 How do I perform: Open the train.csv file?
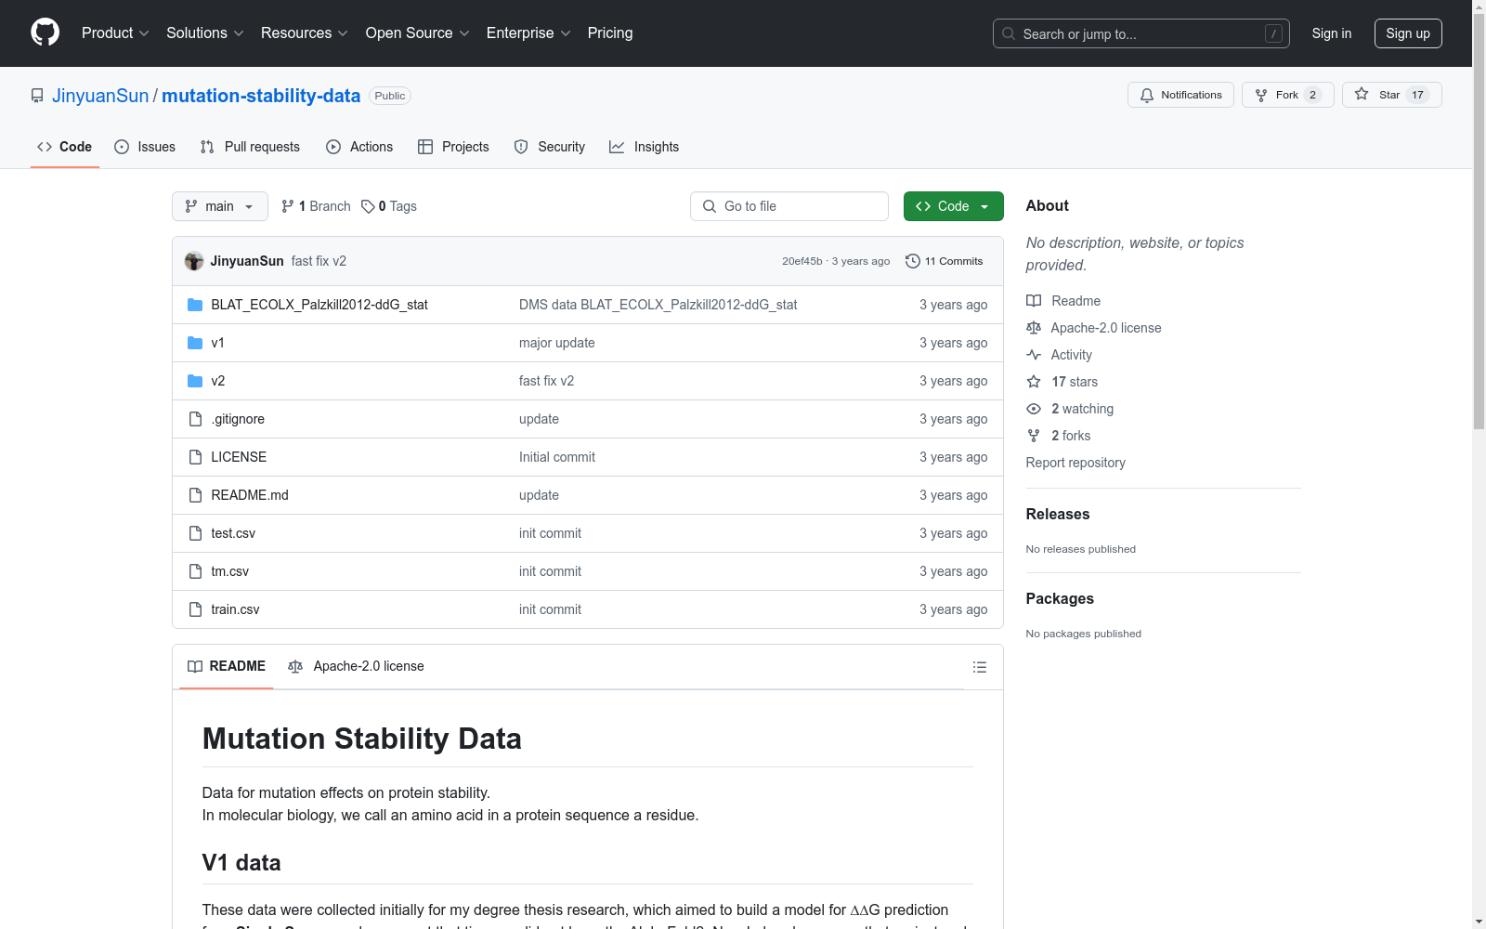(x=235, y=609)
